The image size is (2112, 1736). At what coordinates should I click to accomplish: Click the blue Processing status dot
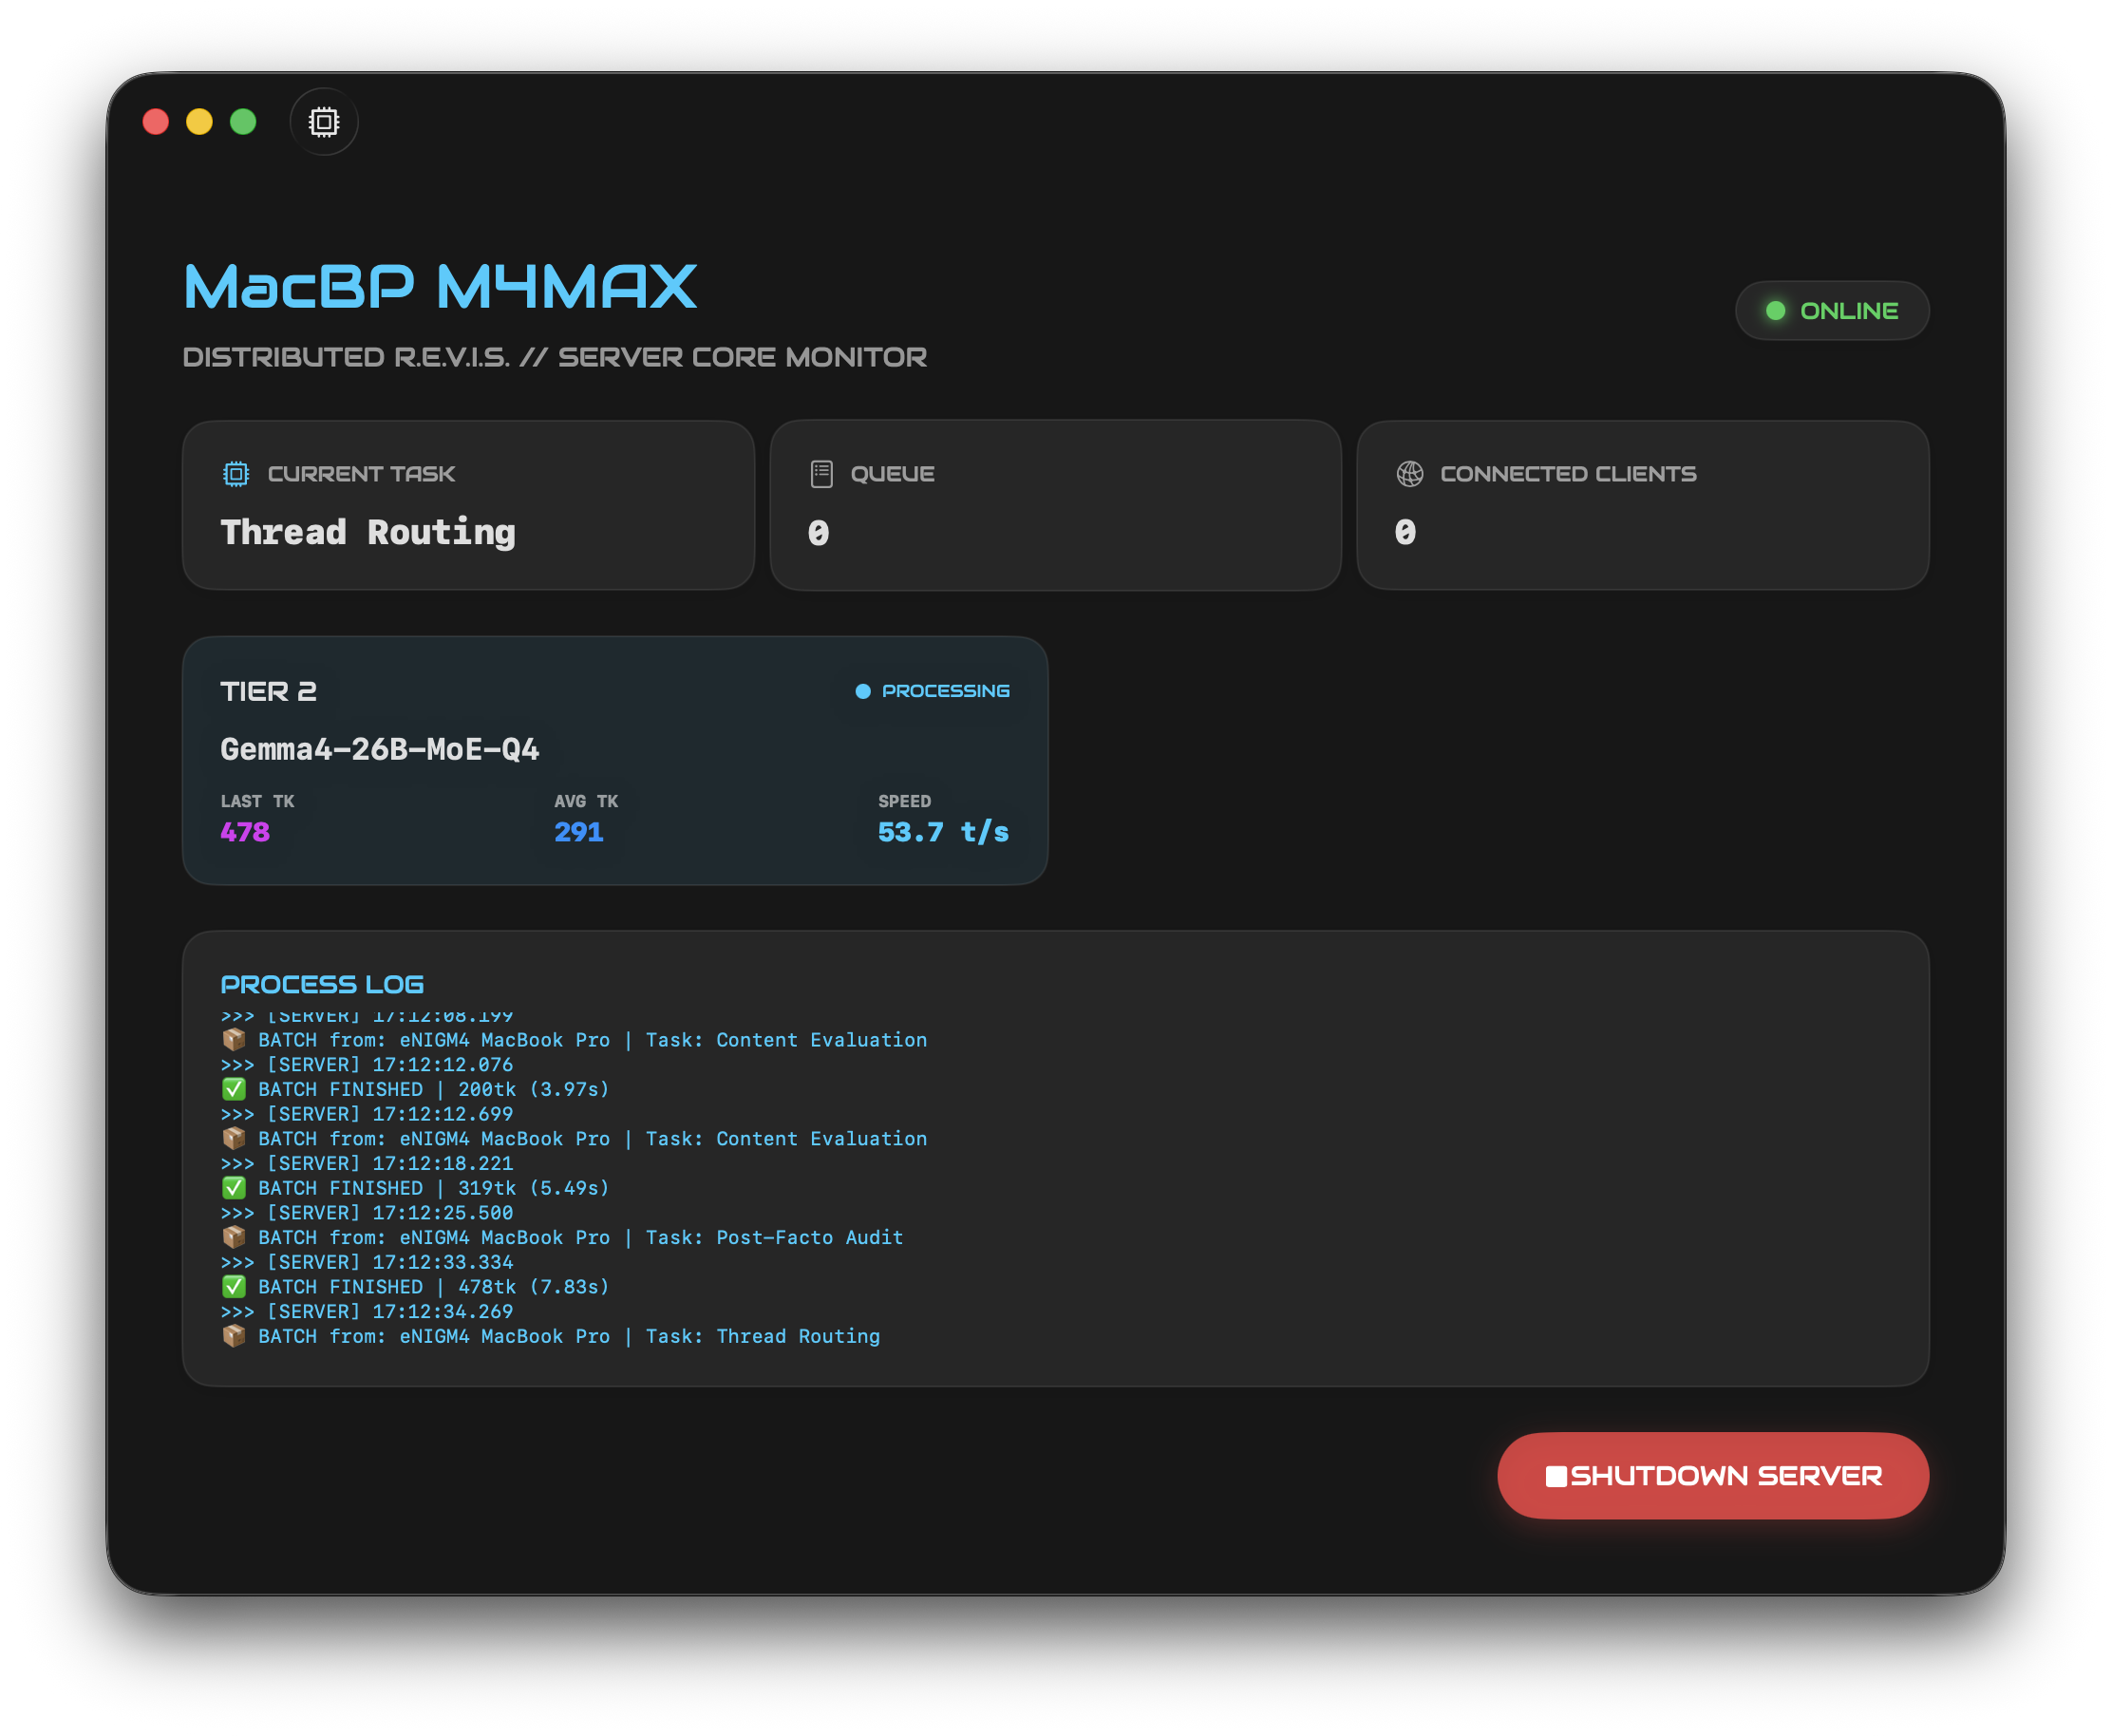(863, 691)
